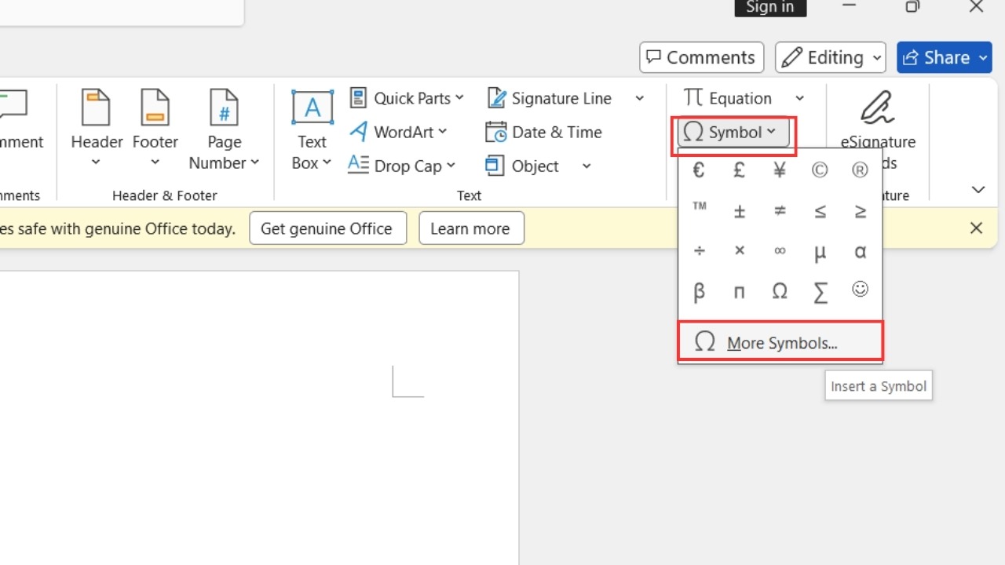Insert the beta β symbol
Image resolution: width=1005 pixels, height=565 pixels.
(x=699, y=292)
